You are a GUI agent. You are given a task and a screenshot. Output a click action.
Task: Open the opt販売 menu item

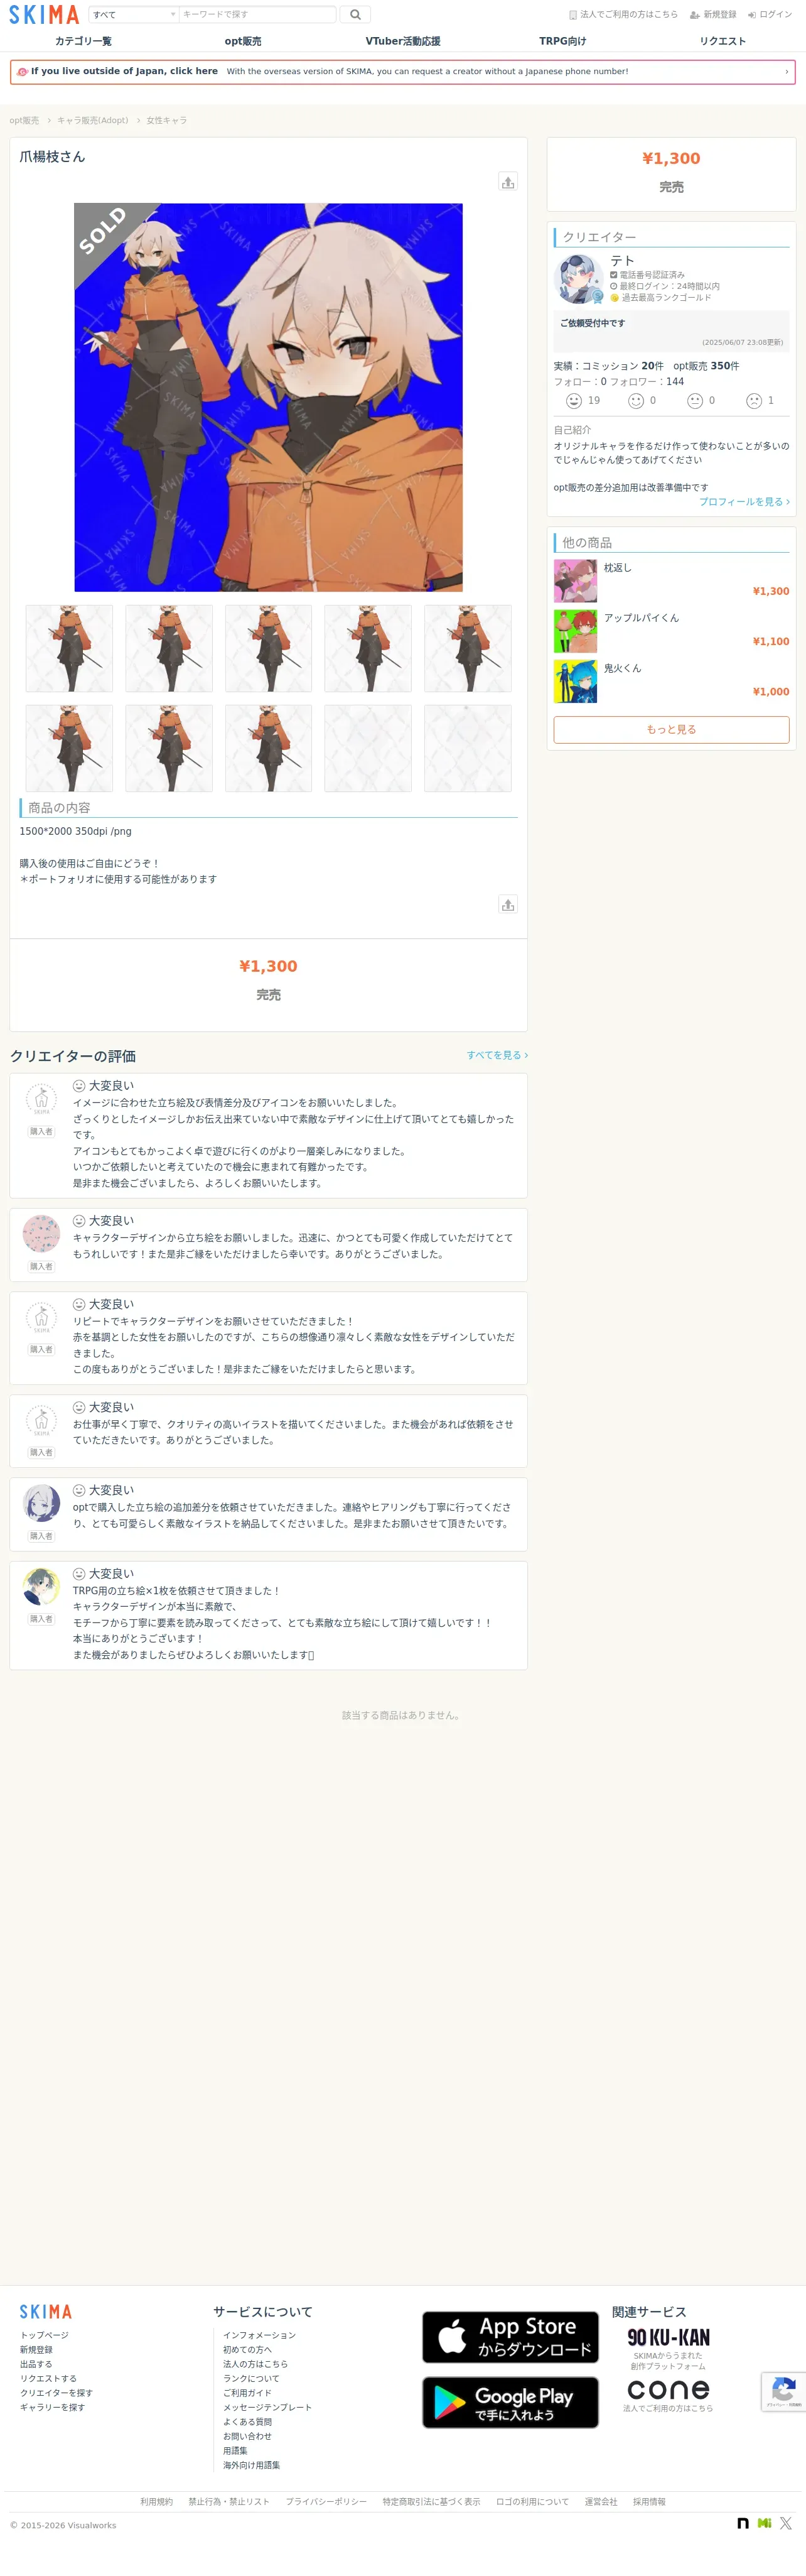[x=243, y=41]
